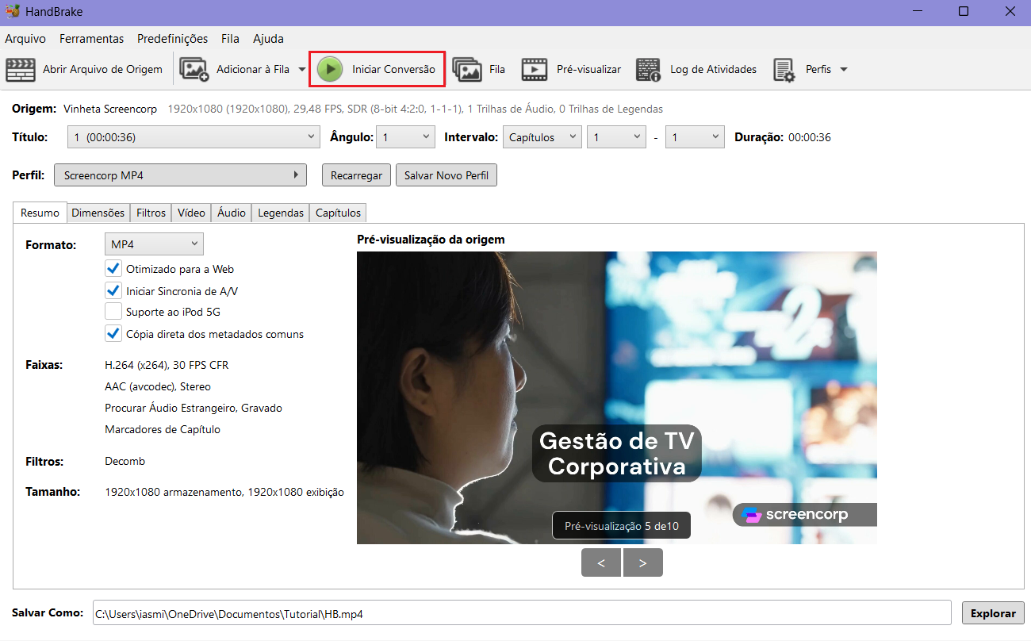Click the Pré-visualizar film strip icon
This screenshot has width=1031, height=641.
(x=535, y=70)
